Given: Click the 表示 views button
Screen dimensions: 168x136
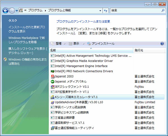Looking at the screenshot, I should pos(74,44).
